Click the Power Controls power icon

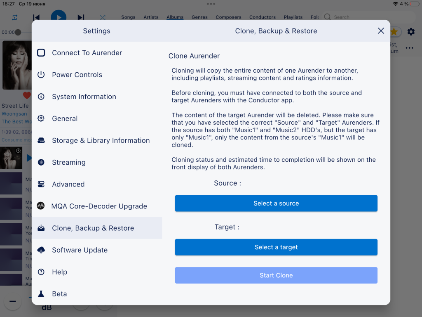[x=41, y=74]
